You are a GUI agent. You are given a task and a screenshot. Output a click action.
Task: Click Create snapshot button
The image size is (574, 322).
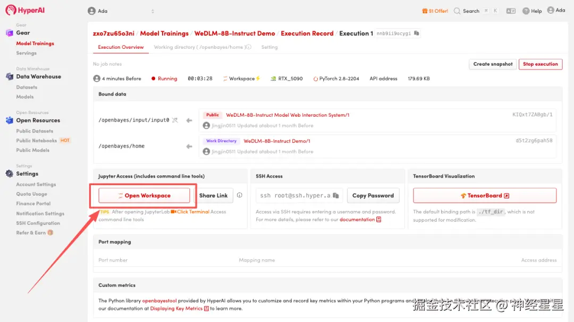click(493, 64)
